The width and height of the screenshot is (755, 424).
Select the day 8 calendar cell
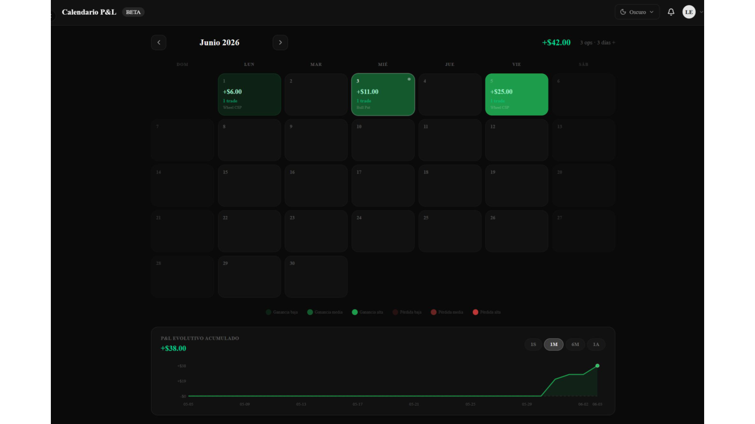coord(250,140)
